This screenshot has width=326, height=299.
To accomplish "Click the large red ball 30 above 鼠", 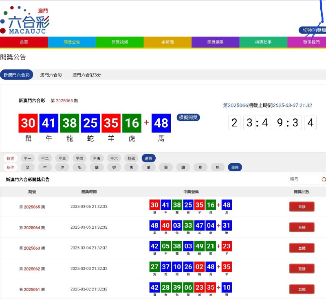I will pos(28,123).
